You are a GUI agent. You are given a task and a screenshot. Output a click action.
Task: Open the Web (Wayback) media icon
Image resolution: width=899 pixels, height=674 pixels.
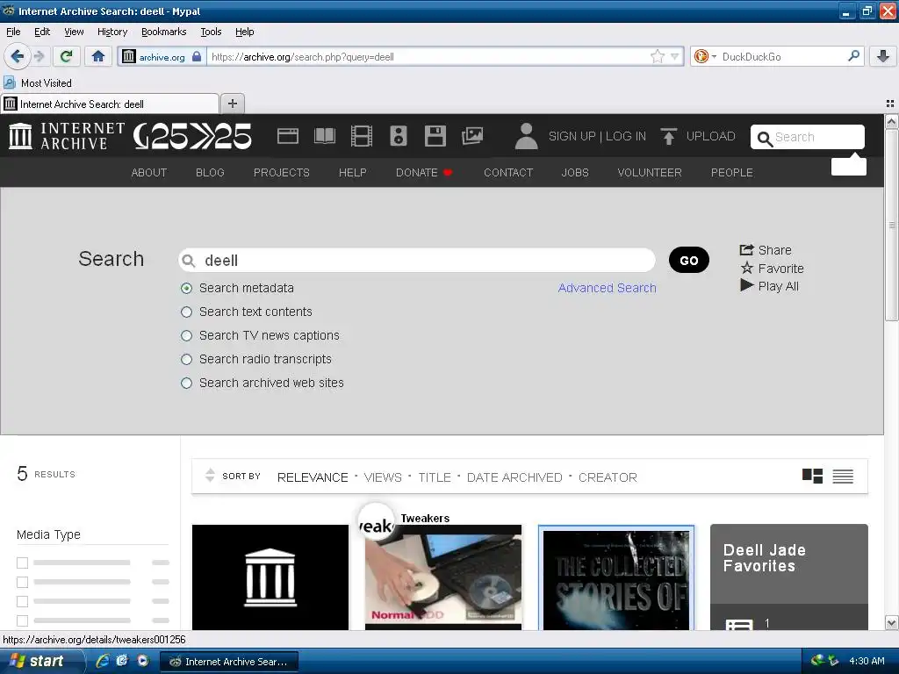coord(288,136)
